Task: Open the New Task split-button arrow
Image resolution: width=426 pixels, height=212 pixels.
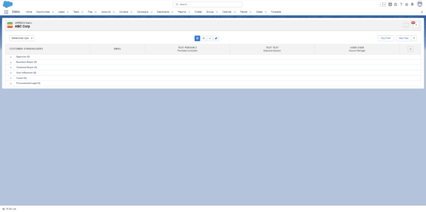Action: [x=414, y=38]
